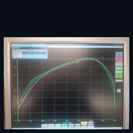Image resolution: width=133 pixels, height=133 pixels.
Task: Click the 'Regime [Rpm]' axis label
Action: point(68,122)
